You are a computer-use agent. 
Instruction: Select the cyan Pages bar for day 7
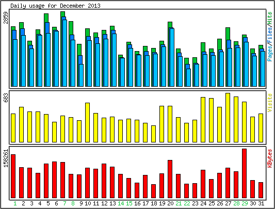click(64, 53)
